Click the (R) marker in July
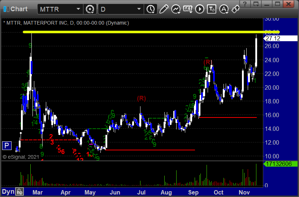Screen dimensions: 299x197 click(141, 98)
